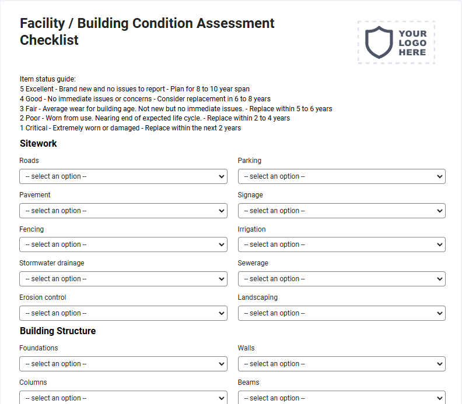Image resolution: width=462 pixels, height=404 pixels.
Task: Open the Walls condition dropdown
Action: coord(341,364)
